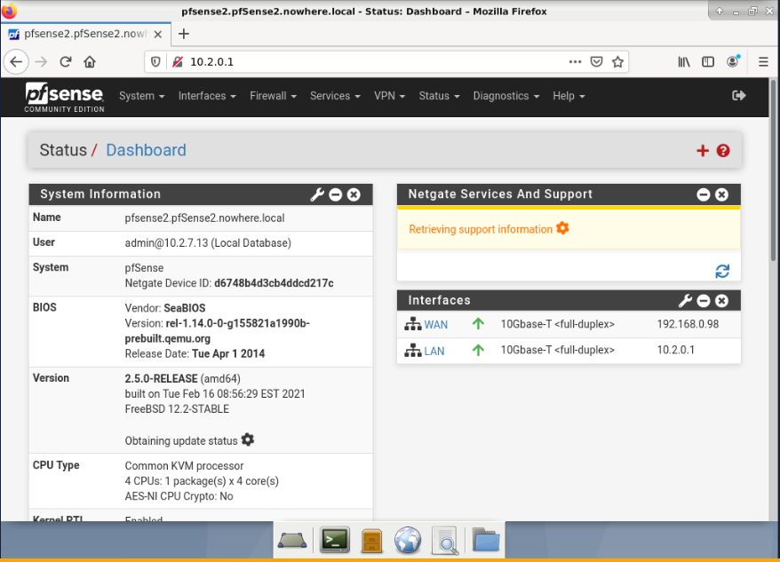Select the Common KVM processor text
780x562 pixels.
[184, 466]
